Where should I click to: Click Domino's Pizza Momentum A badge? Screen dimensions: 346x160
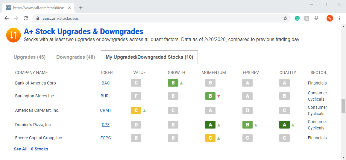[x=210, y=125]
